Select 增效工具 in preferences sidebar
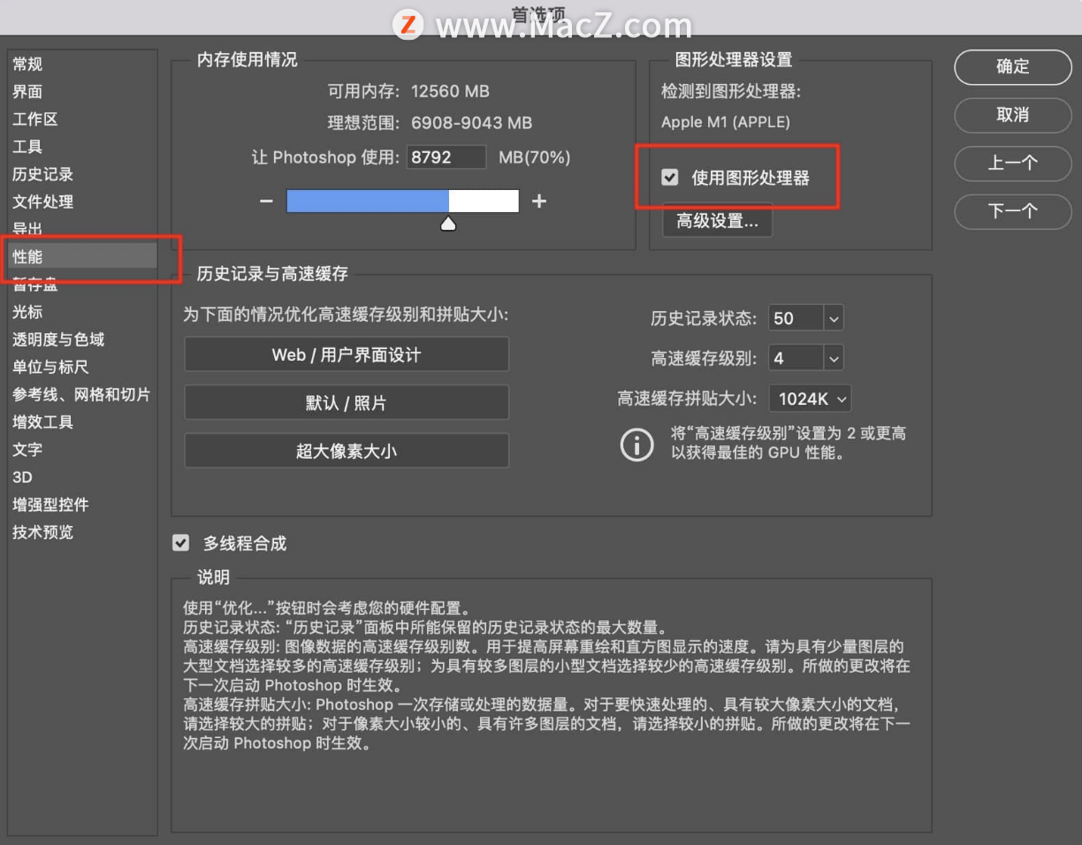Screen dimensions: 1082x845 click(42, 422)
